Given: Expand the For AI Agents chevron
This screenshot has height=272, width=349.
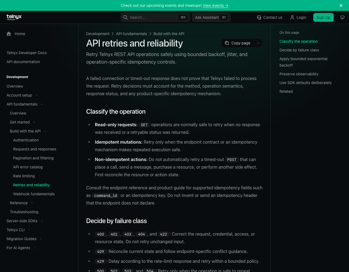Looking at the screenshot, I should [x=35, y=248].
